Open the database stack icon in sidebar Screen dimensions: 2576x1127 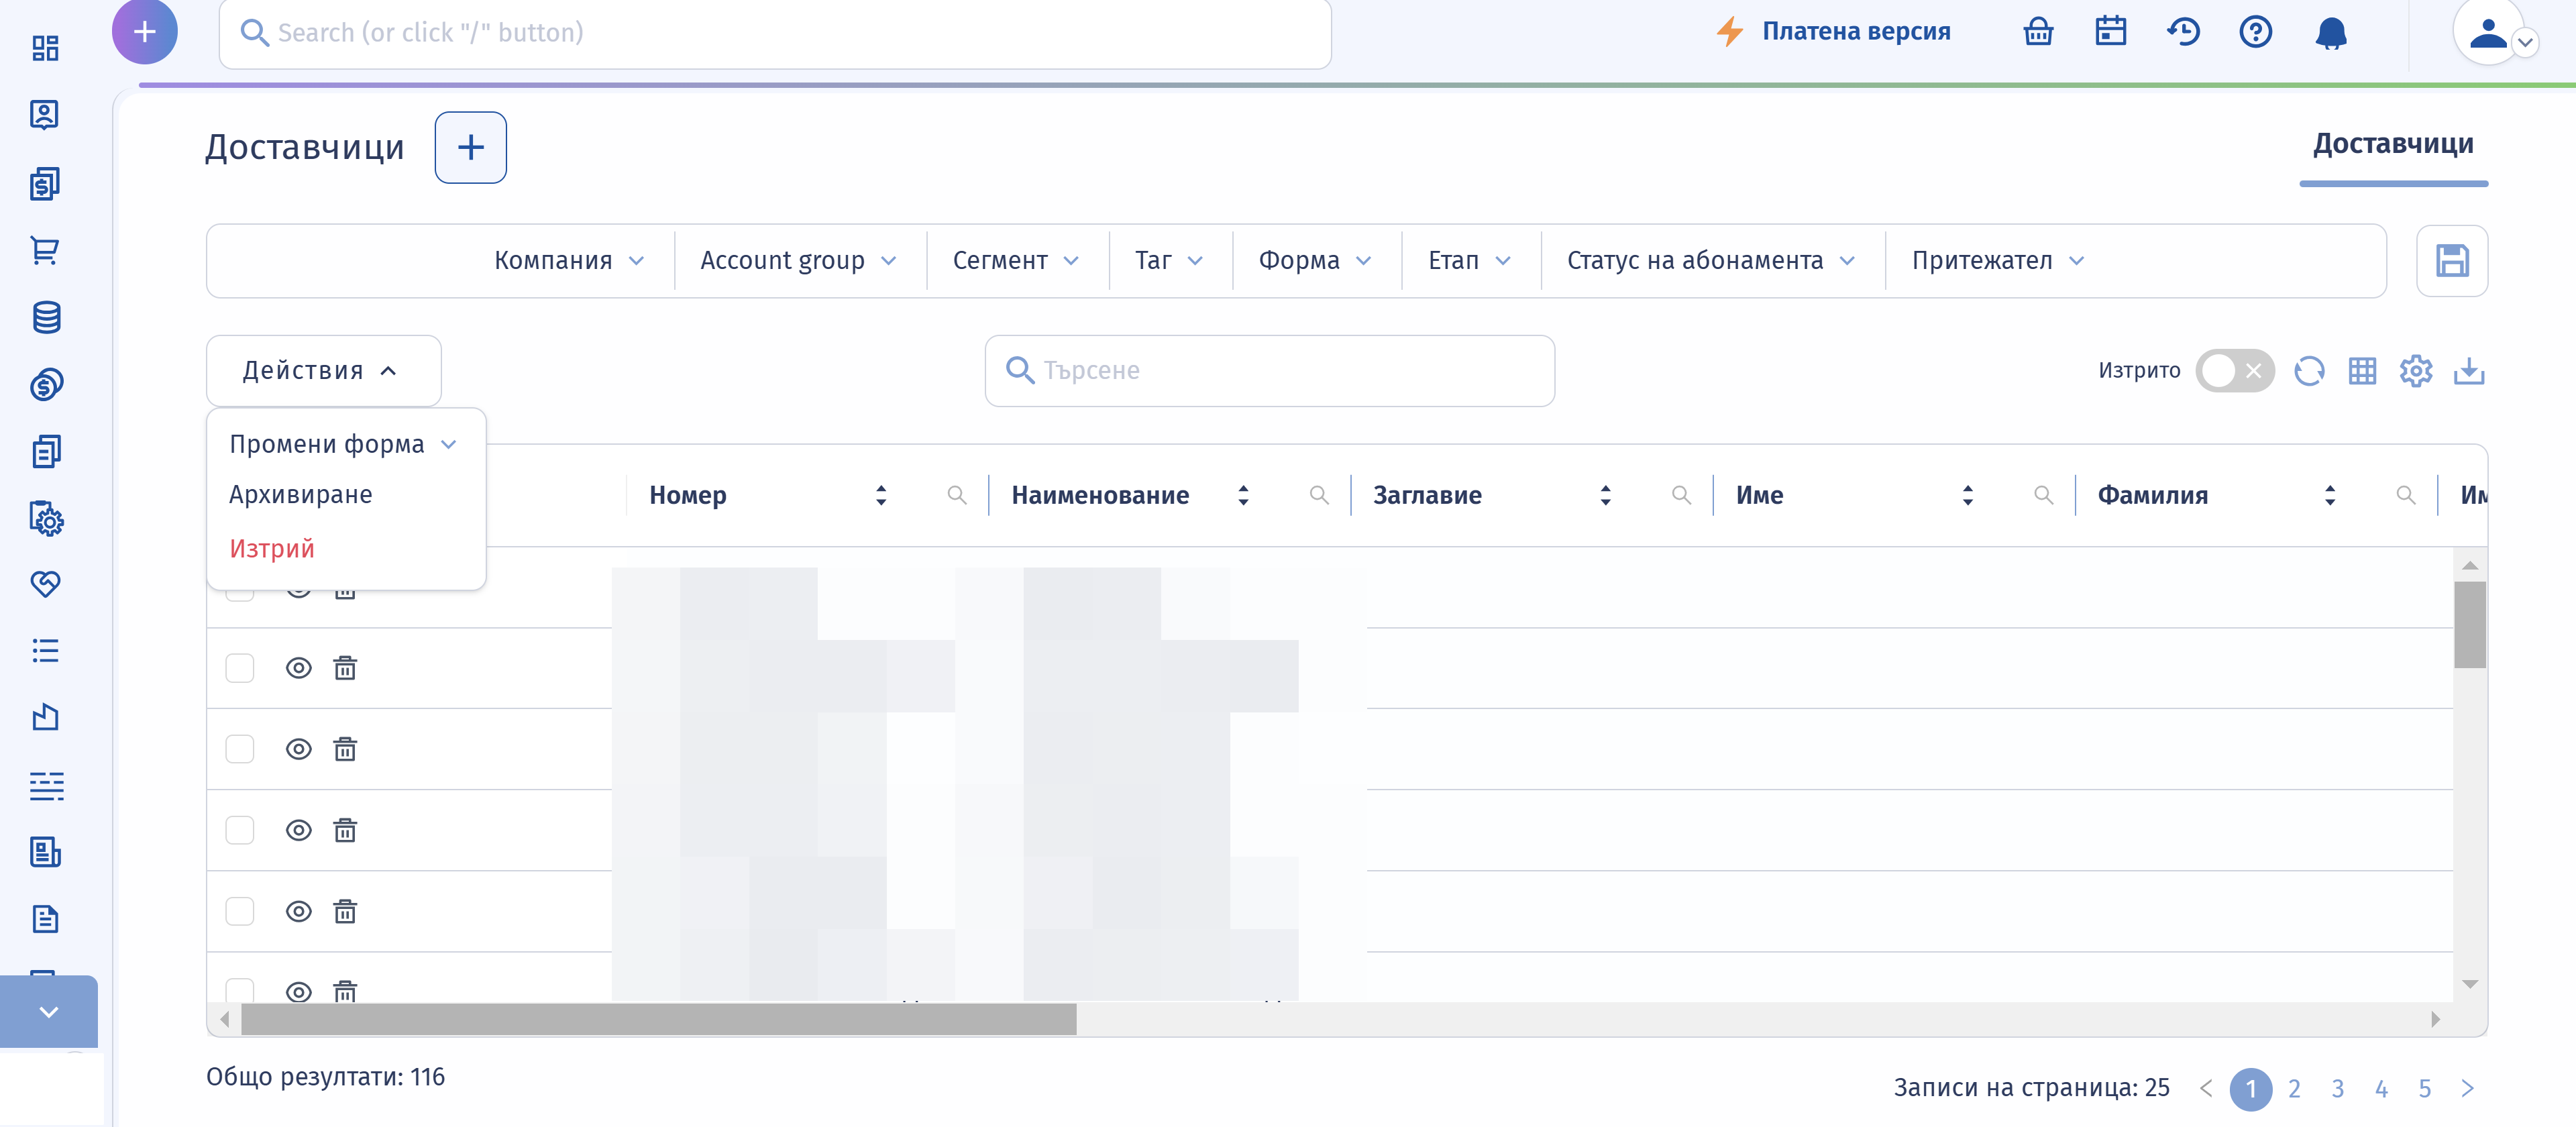click(x=46, y=317)
